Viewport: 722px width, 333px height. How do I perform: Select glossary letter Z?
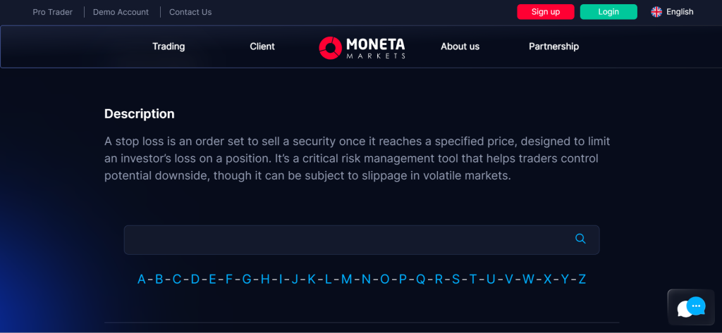[x=582, y=279]
